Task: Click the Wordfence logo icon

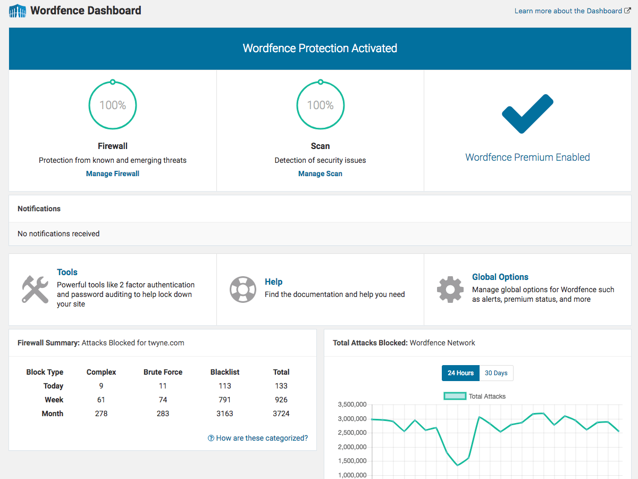Action: tap(16, 10)
